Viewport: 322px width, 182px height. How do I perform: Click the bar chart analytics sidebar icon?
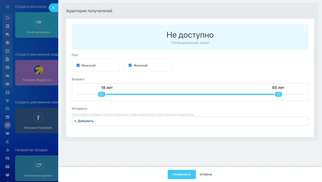pos(7,150)
